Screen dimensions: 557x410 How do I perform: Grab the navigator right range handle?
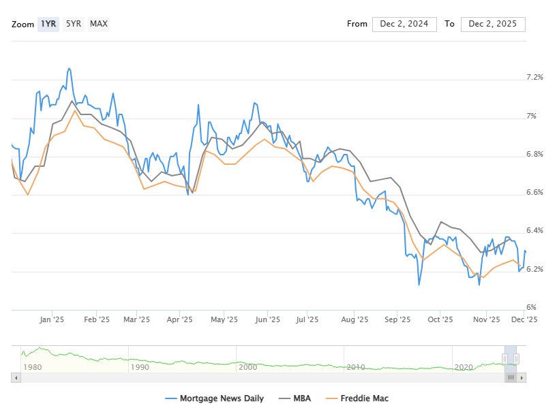[516, 358]
